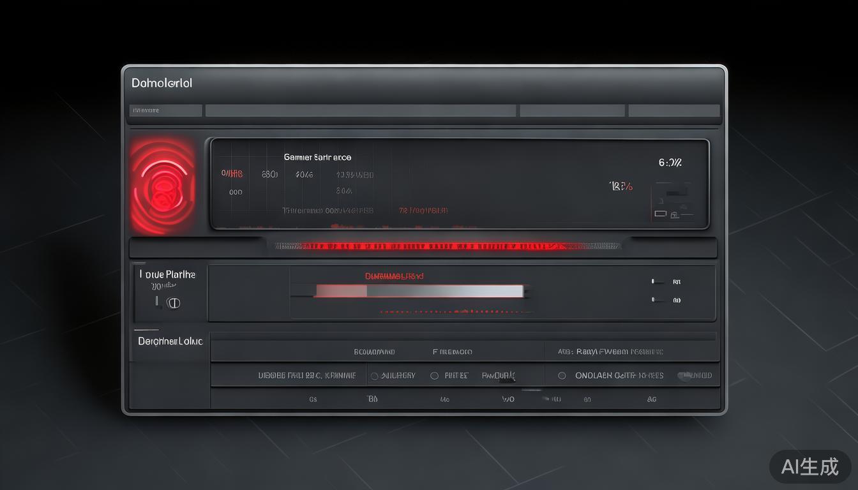This screenshot has height=490, width=858.
Task: Click the glowing red LED strip
Action: click(x=447, y=246)
